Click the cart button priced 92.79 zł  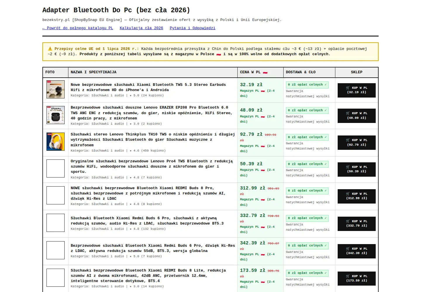(357, 143)
